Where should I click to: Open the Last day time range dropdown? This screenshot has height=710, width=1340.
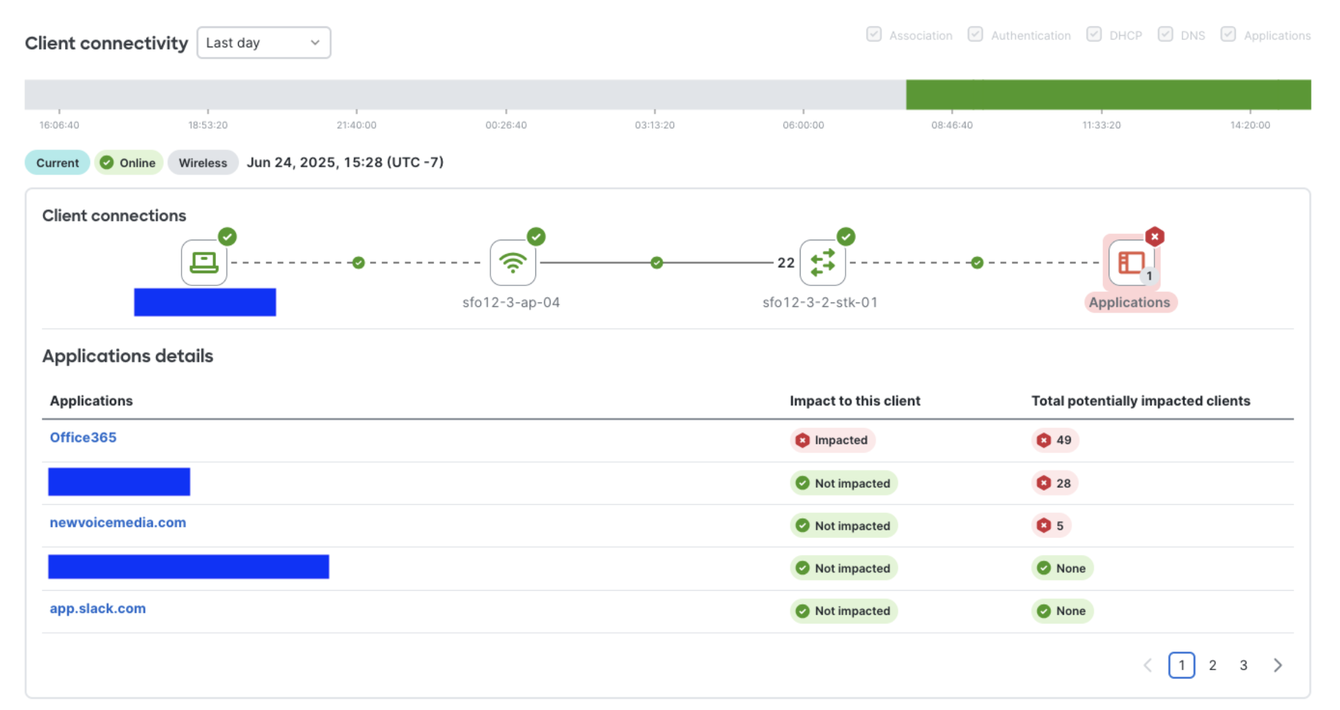(x=263, y=42)
